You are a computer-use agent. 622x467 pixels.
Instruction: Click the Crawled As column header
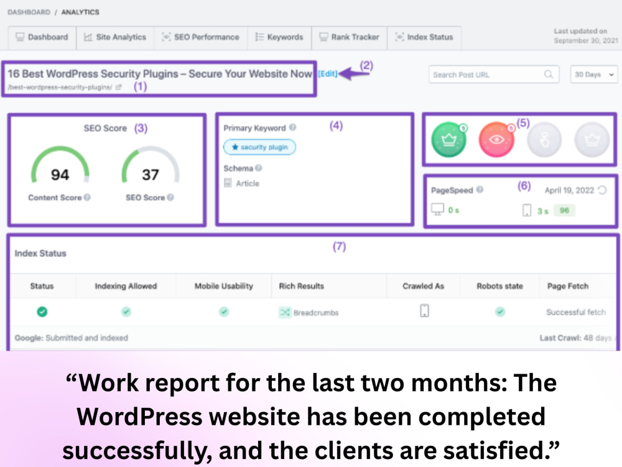[423, 286]
